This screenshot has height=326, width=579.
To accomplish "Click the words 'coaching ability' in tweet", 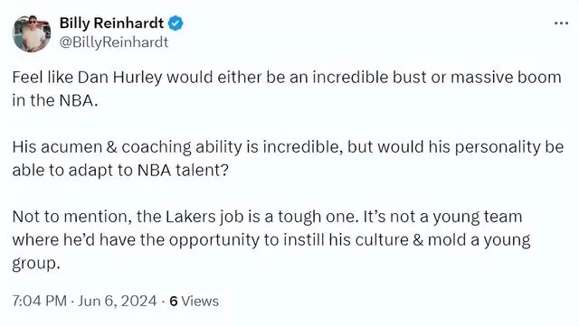I will [182, 147].
